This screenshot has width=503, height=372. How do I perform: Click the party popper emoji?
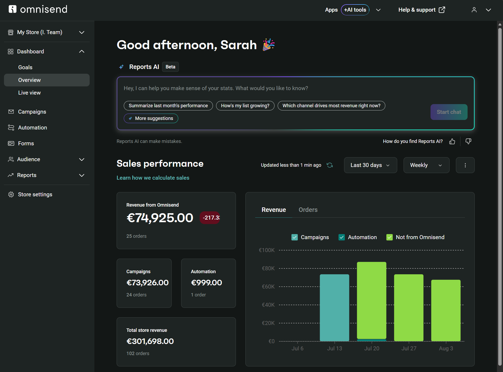point(269,45)
